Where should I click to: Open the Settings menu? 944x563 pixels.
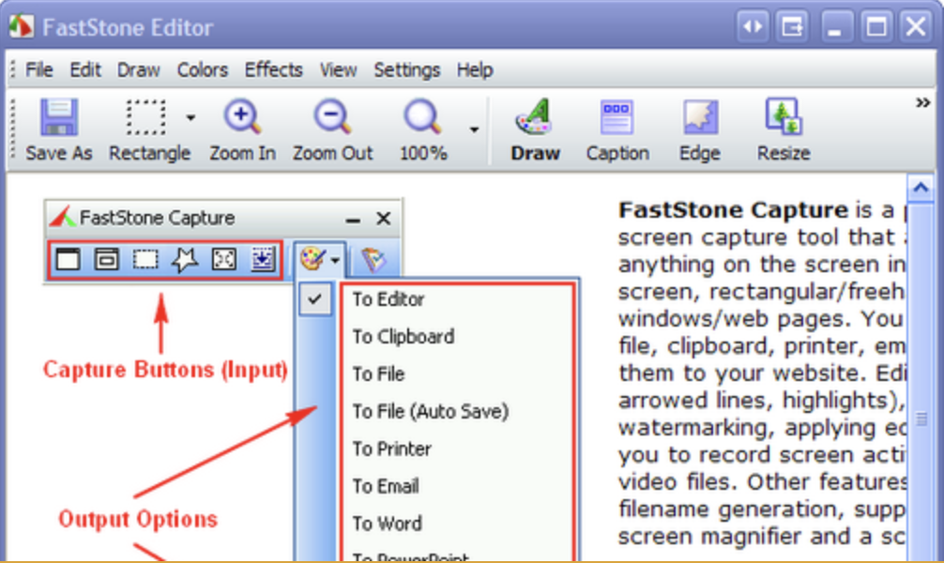(x=406, y=70)
